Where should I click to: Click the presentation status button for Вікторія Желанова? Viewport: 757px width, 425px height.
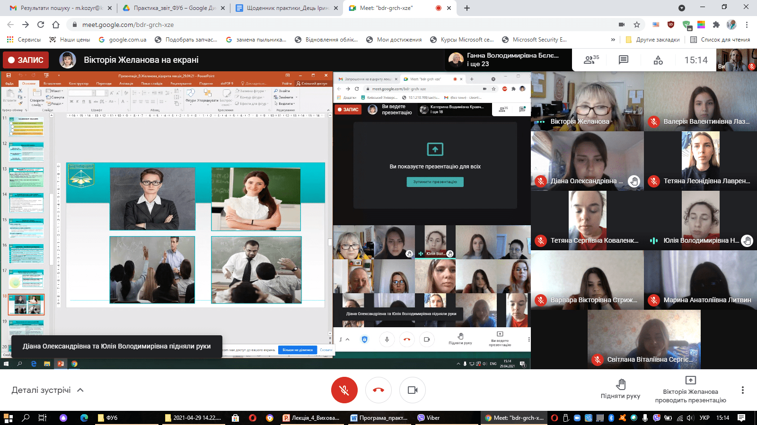pos(690,390)
